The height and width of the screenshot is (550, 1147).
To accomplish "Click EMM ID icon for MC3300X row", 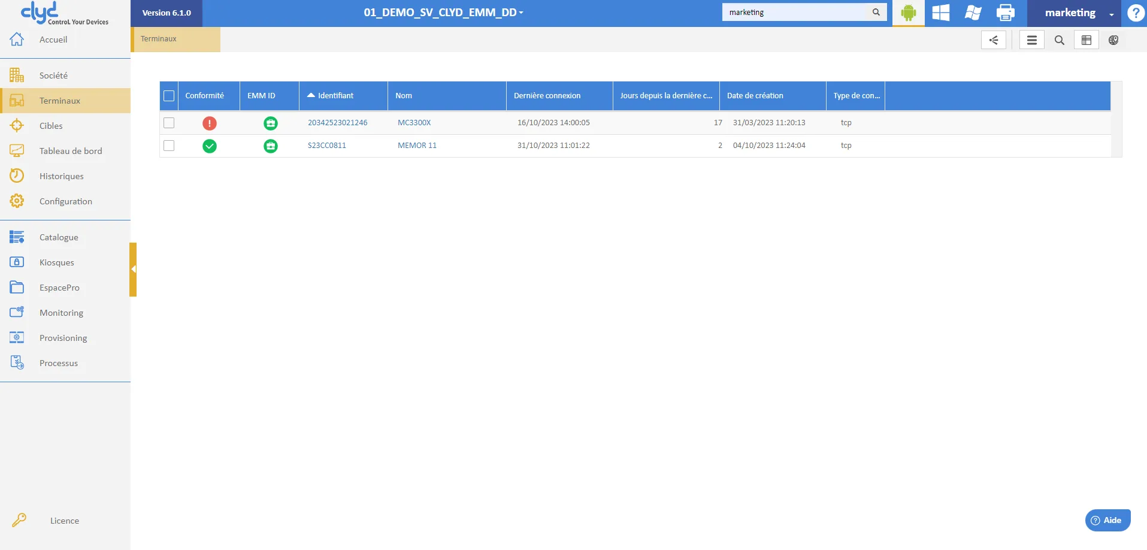I will pyautogui.click(x=271, y=123).
